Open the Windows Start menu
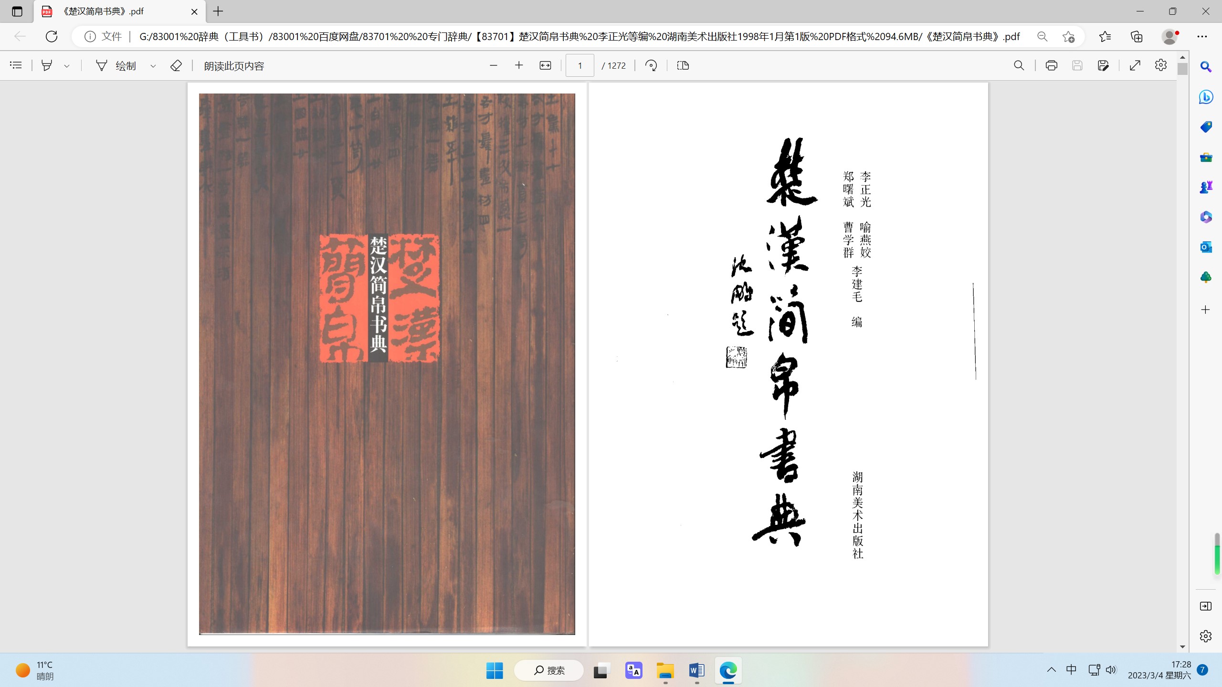This screenshot has width=1222, height=687. [495, 670]
